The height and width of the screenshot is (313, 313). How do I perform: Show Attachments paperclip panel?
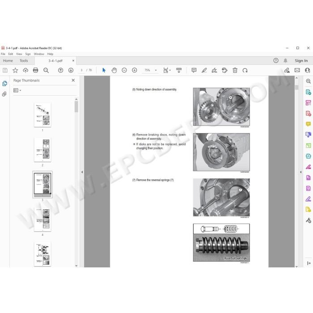pos(4,94)
